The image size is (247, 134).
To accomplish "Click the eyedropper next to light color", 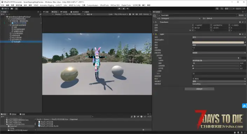I will pos(245,42).
